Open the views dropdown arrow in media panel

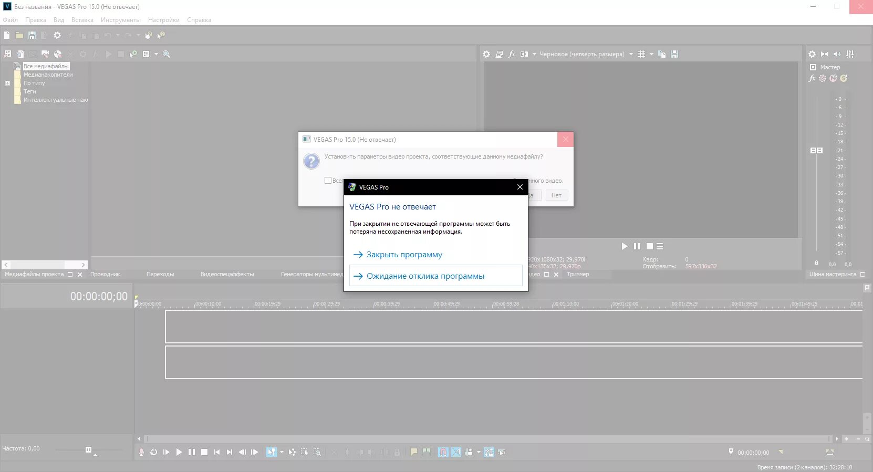coord(156,54)
